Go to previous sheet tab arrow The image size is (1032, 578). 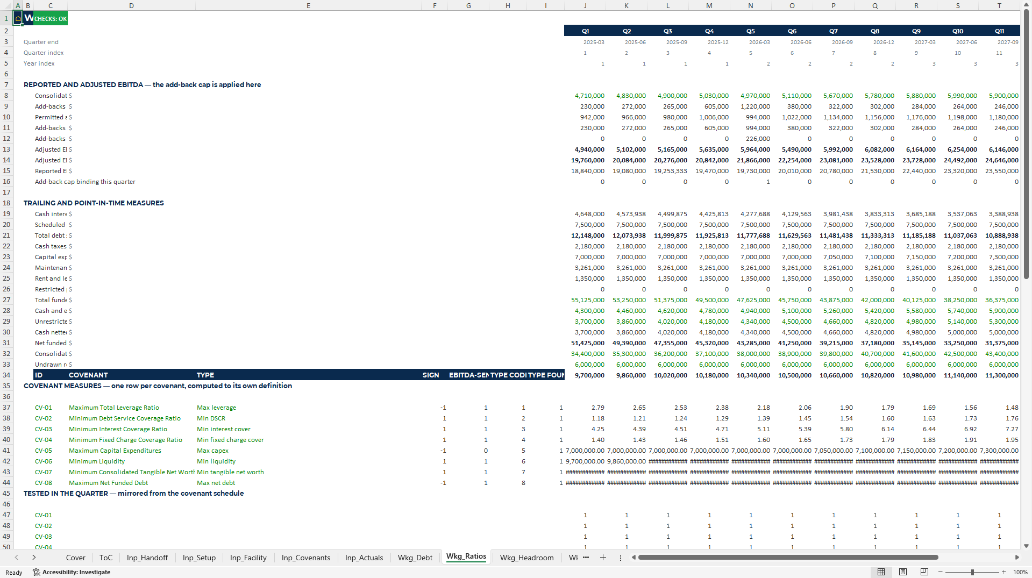click(x=17, y=558)
